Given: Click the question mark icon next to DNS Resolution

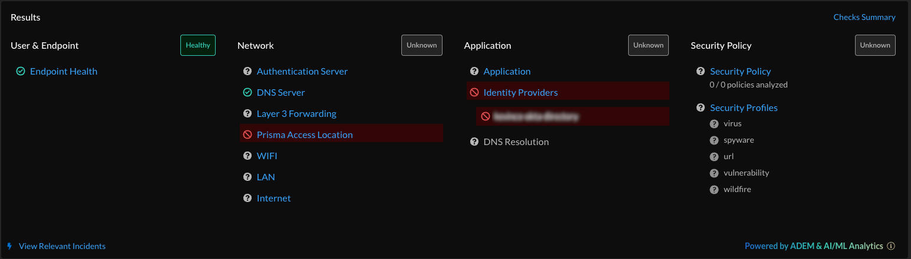Looking at the screenshot, I should (474, 142).
